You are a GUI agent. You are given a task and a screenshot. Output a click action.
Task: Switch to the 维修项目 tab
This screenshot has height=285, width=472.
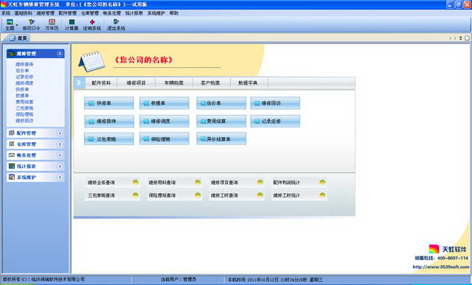coord(136,82)
